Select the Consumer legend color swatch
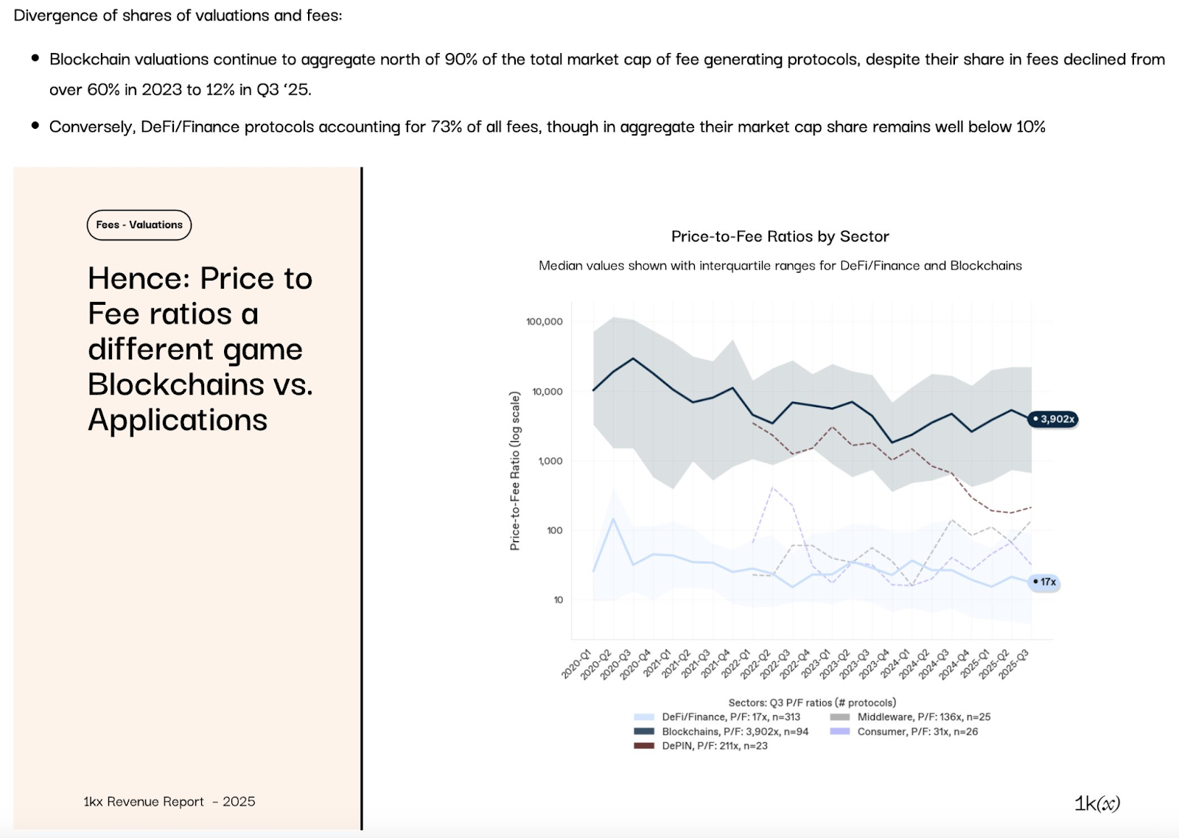Viewport: 1179px width, 838px height. pyautogui.click(x=840, y=731)
